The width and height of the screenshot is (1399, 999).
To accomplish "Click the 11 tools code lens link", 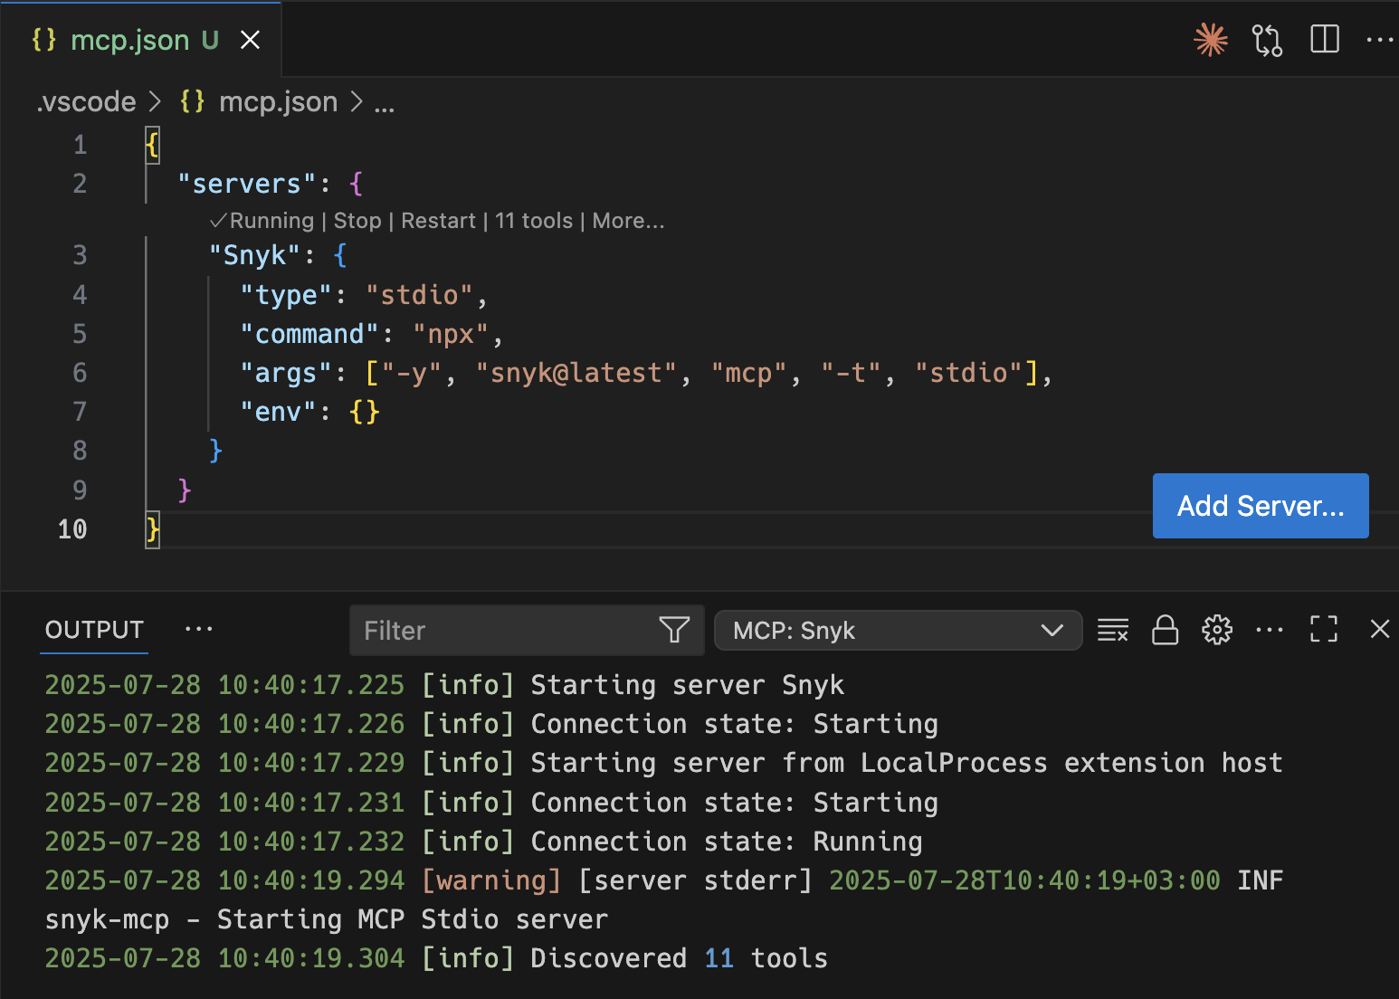I will pos(534,221).
